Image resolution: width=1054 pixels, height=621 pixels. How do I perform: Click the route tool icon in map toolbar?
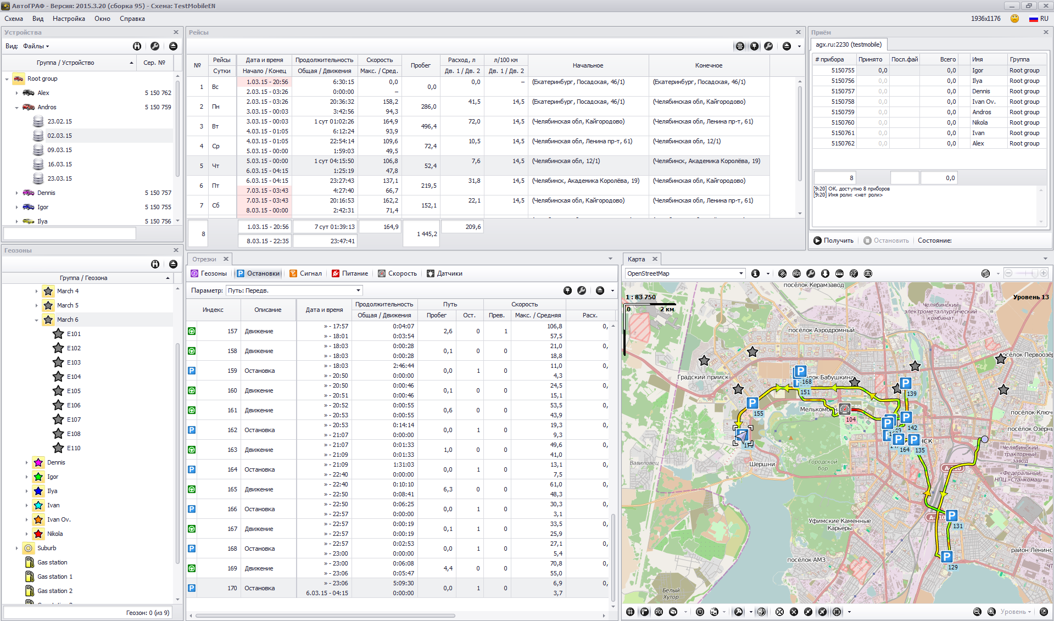click(854, 273)
